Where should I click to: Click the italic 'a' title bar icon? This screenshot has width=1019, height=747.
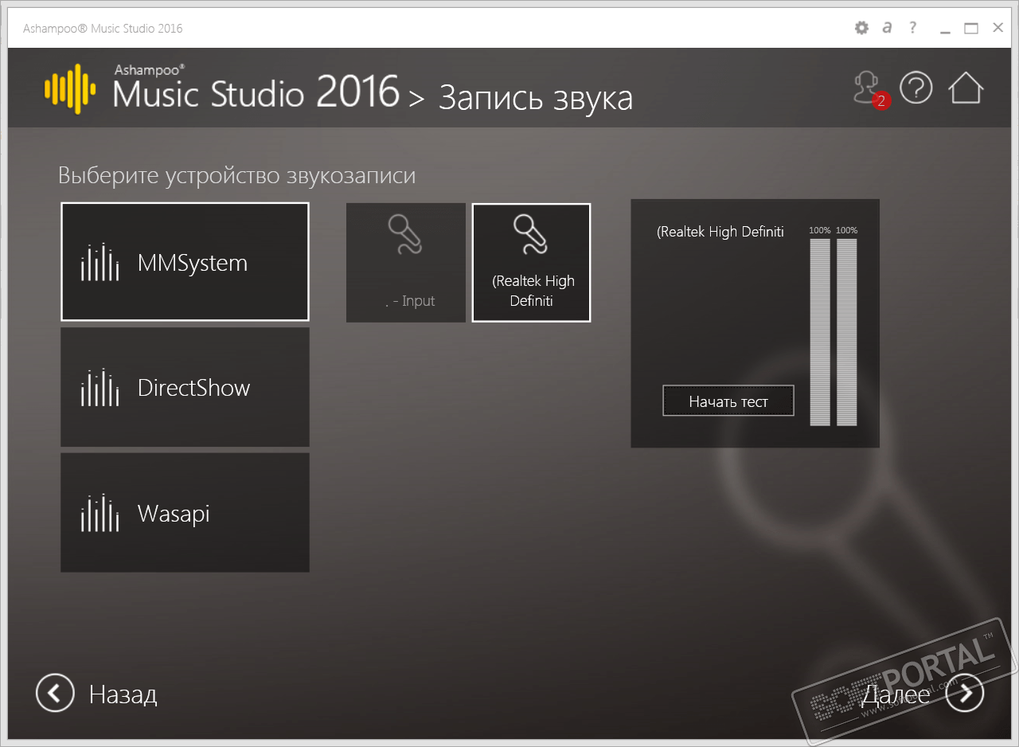click(887, 28)
